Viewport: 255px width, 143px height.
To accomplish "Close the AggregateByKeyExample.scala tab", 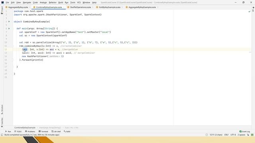I will pos(158,7).
